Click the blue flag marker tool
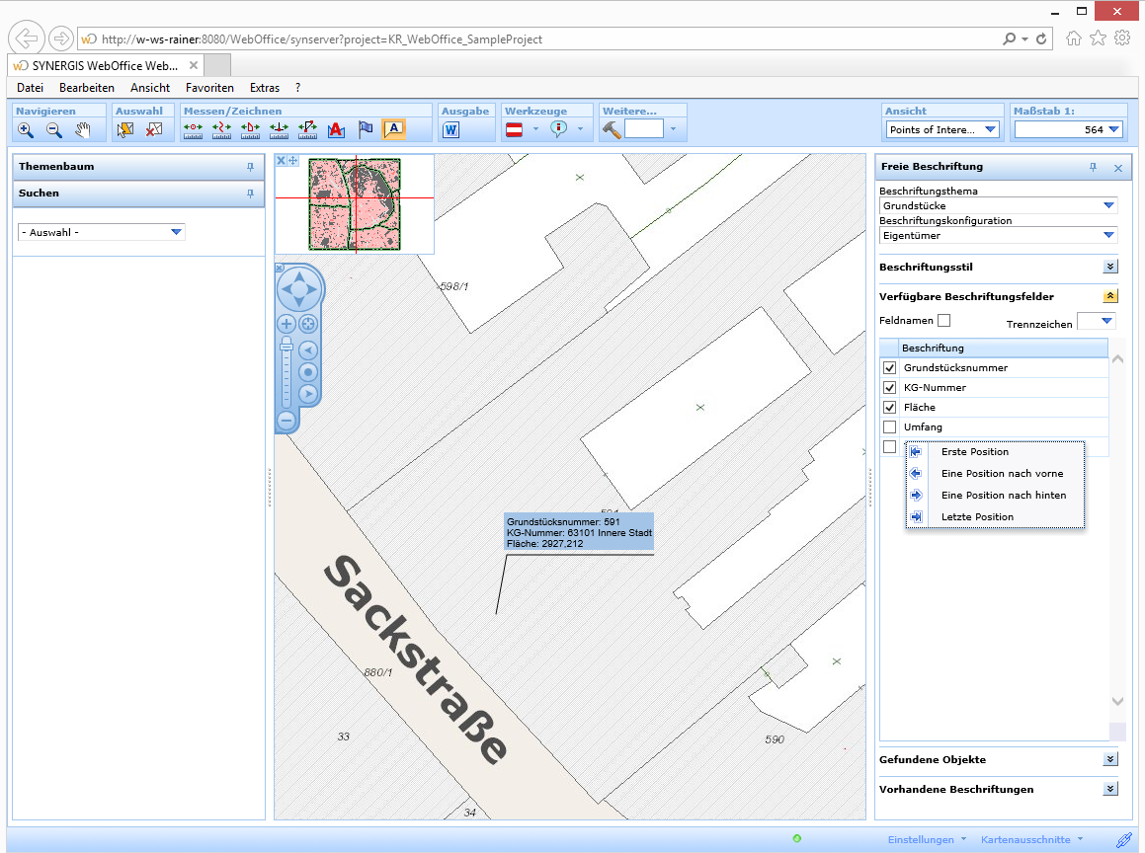This screenshot has width=1145, height=853. tap(365, 129)
